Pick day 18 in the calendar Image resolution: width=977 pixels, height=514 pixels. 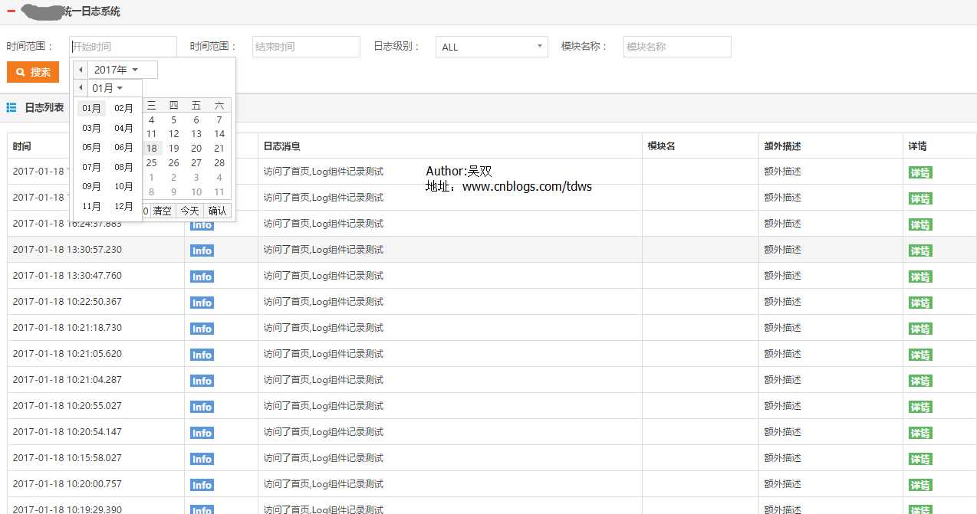tap(152, 149)
